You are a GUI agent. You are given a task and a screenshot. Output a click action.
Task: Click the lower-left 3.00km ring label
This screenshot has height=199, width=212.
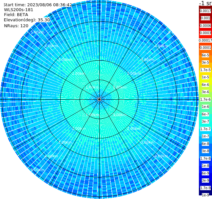coord(65,142)
